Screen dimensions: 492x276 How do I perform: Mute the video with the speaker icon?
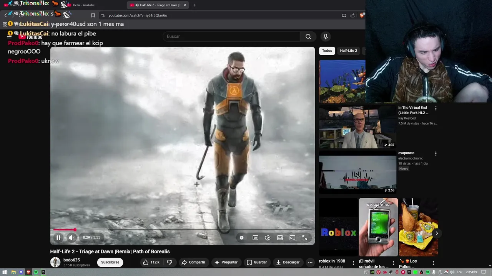[x=71, y=238]
